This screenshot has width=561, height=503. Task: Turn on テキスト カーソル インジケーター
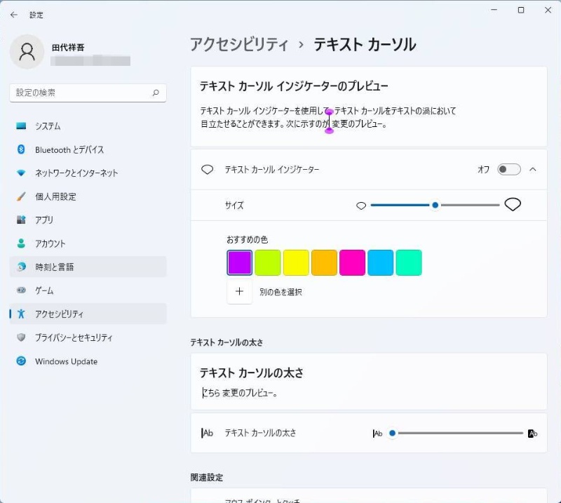pyautogui.click(x=510, y=169)
